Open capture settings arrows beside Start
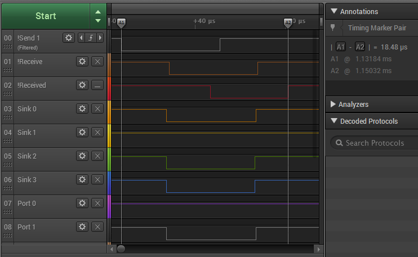 pos(98,16)
